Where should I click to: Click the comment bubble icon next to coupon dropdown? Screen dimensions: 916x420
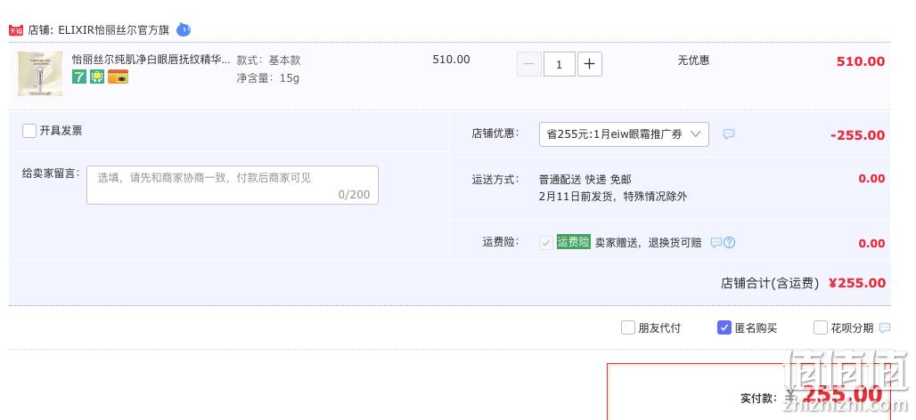coord(729,134)
